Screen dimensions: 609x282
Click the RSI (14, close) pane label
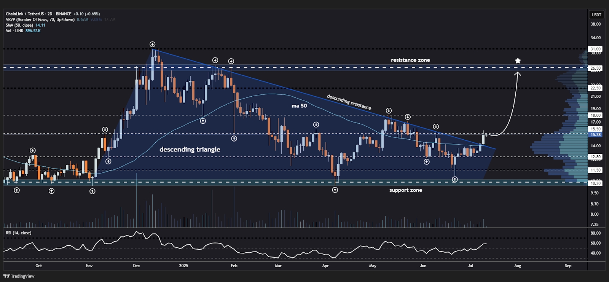click(18, 233)
